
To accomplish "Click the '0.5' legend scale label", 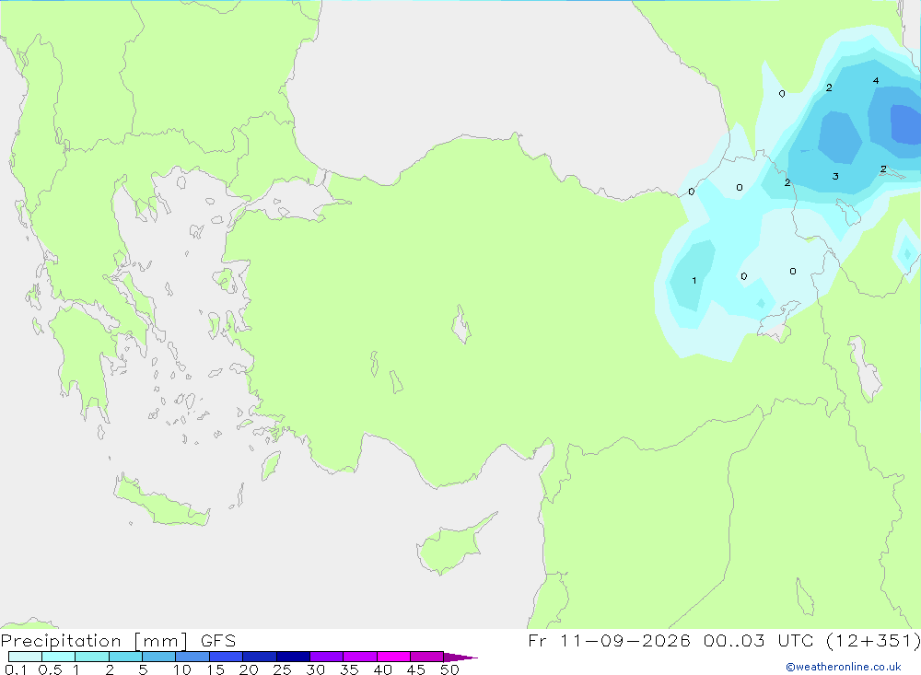I will pos(50,669).
